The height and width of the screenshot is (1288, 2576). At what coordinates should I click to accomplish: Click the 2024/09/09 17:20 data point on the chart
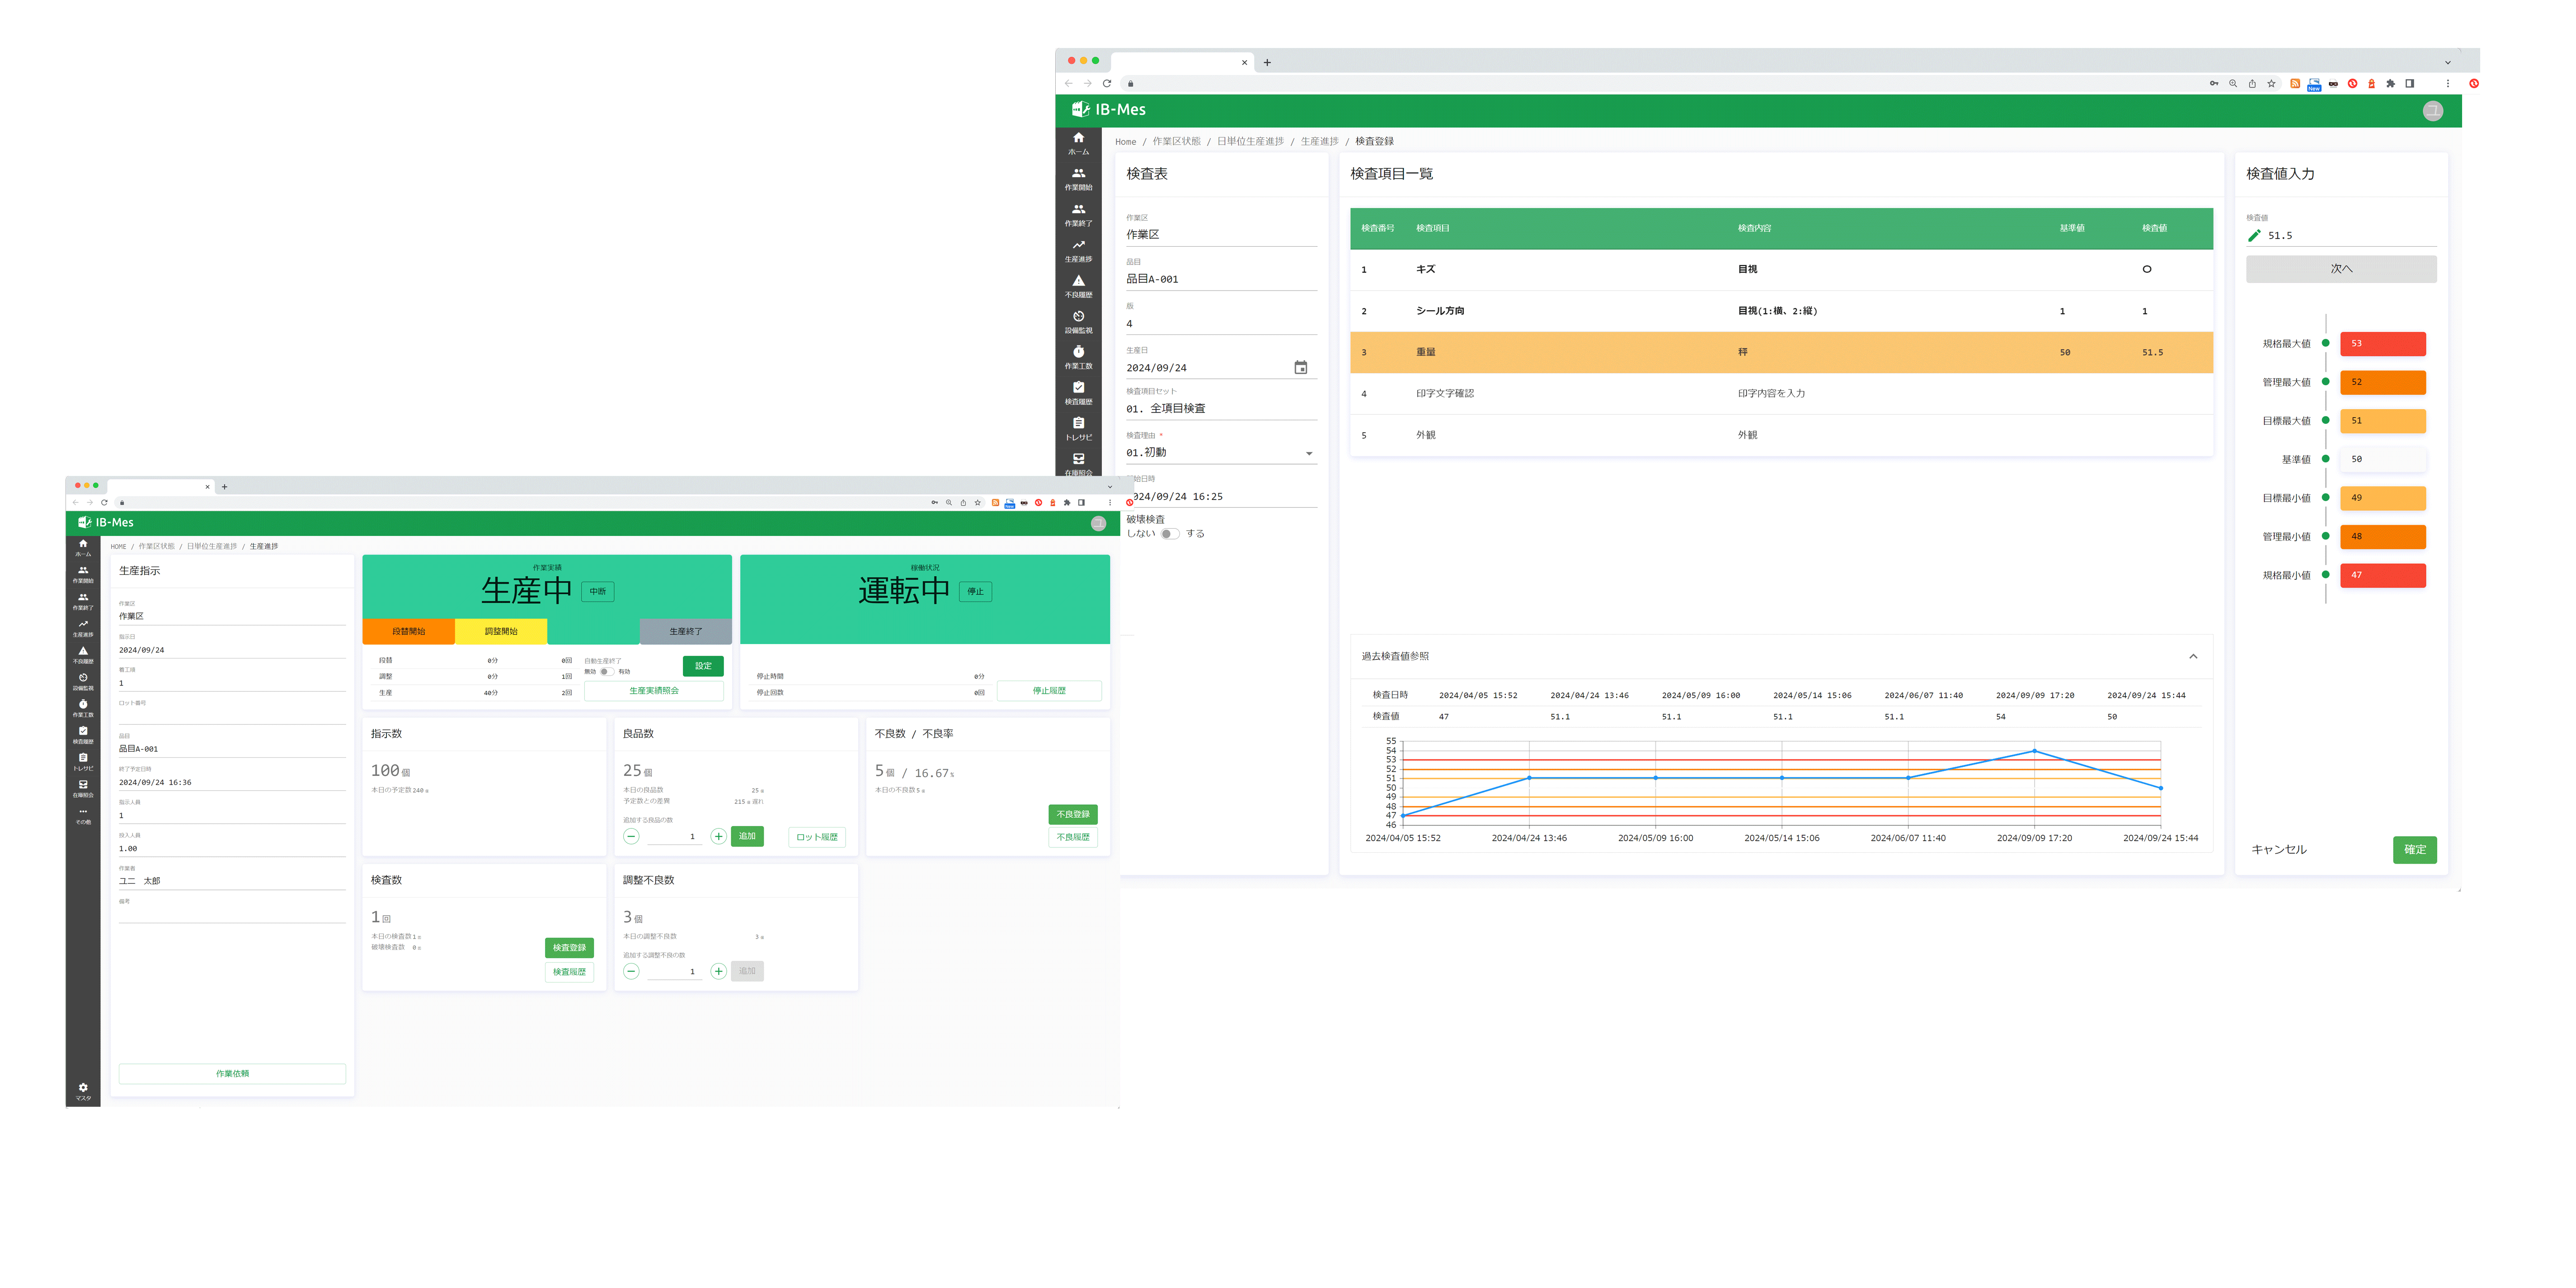tap(2034, 751)
